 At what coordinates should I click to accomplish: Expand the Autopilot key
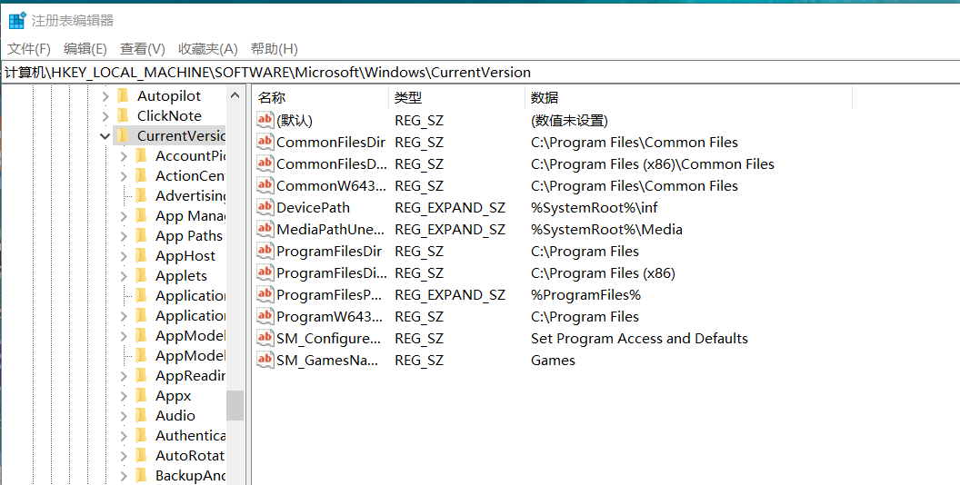(x=105, y=96)
